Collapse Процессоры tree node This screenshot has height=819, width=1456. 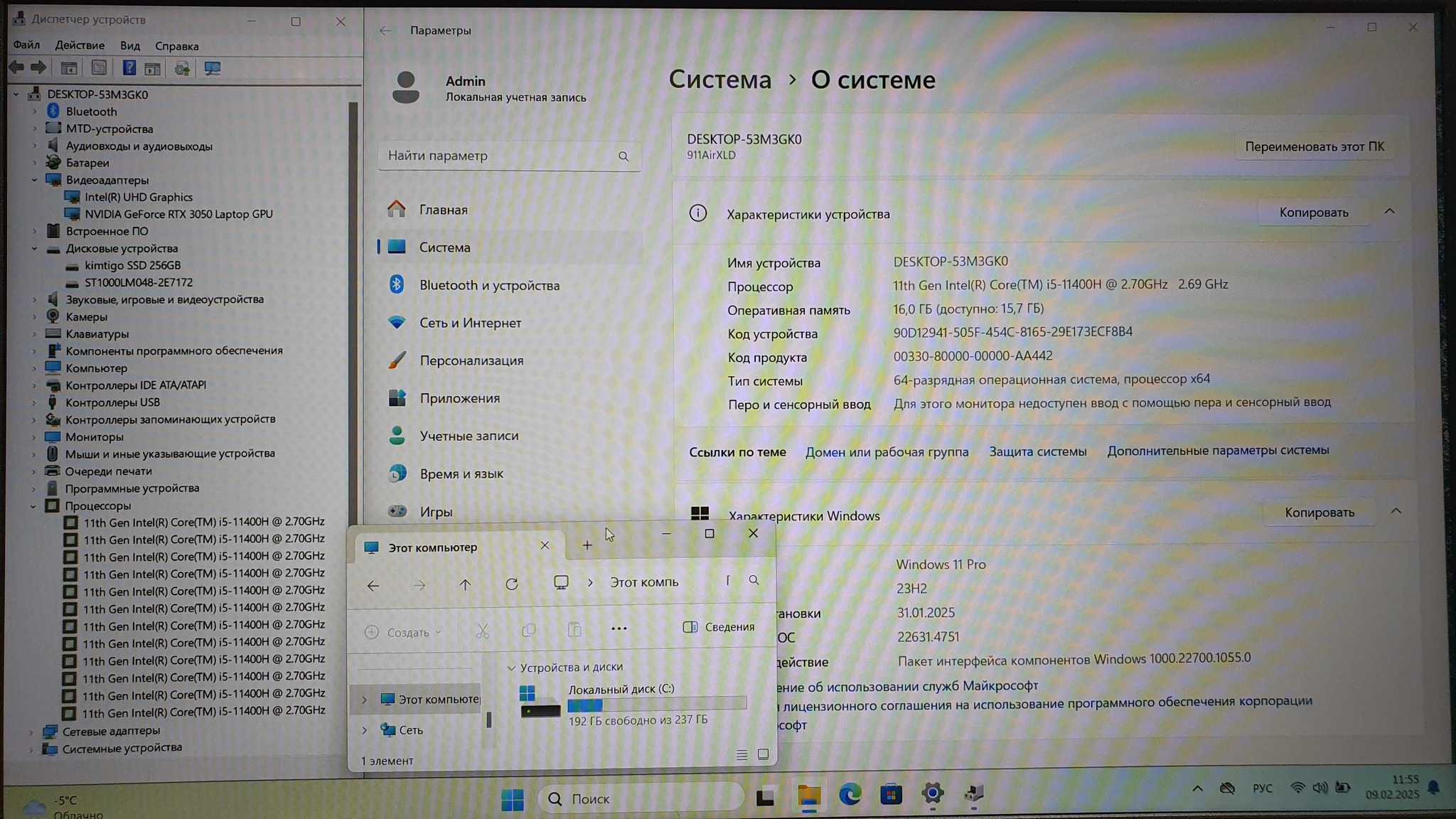pos(33,506)
